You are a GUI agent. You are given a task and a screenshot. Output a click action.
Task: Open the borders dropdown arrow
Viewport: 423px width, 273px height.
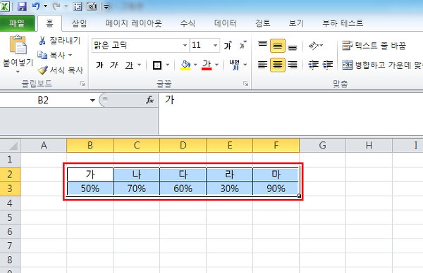point(167,65)
